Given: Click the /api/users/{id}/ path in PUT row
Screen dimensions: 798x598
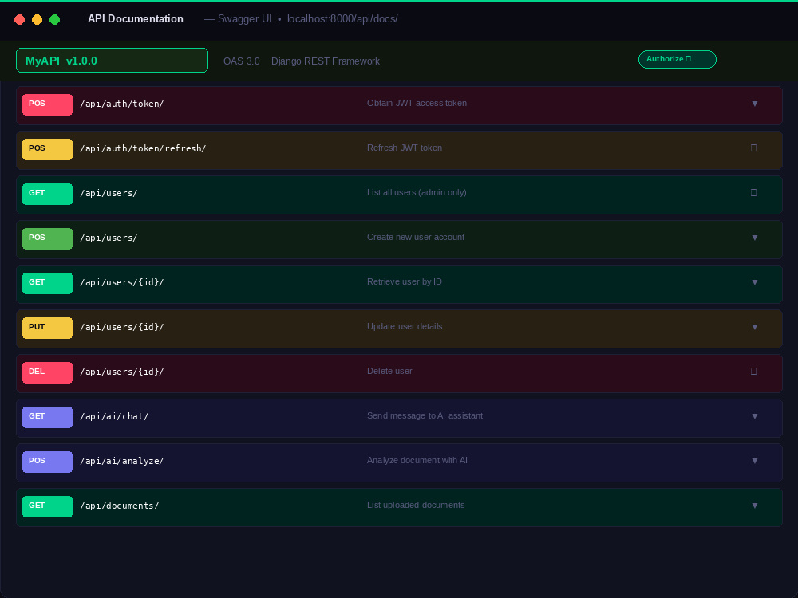Looking at the screenshot, I should click(121, 327).
